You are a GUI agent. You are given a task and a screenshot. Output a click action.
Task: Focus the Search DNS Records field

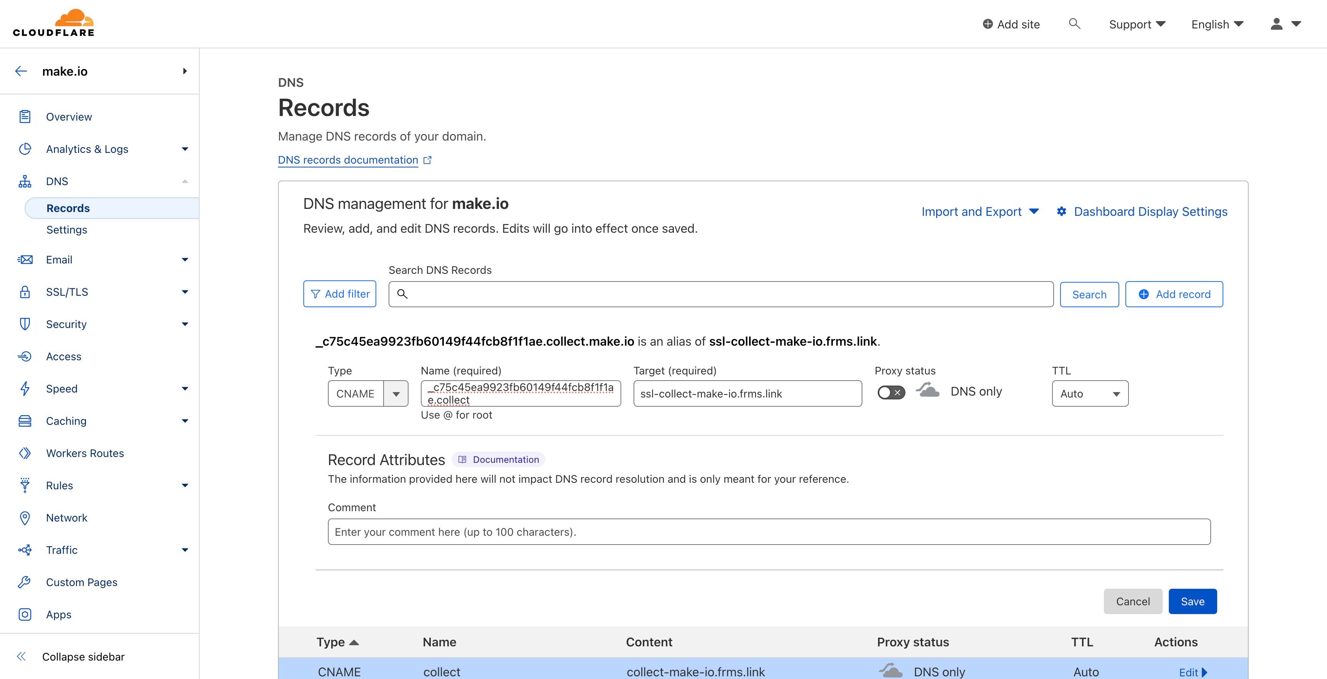click(x=721, y=294)
